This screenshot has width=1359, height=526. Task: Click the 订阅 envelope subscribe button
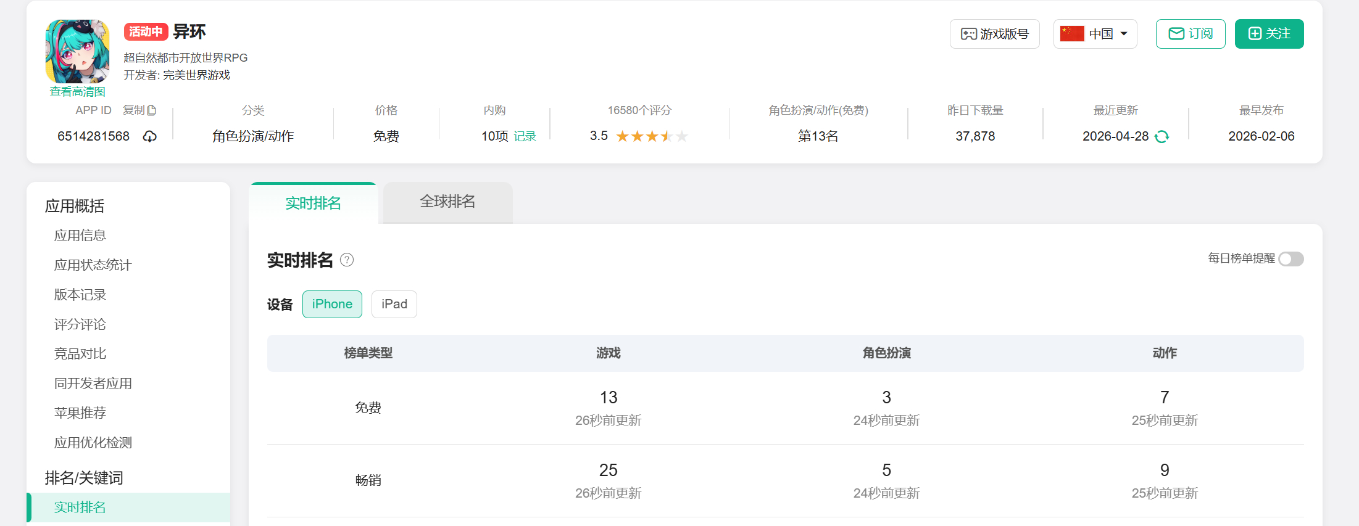1191,34
